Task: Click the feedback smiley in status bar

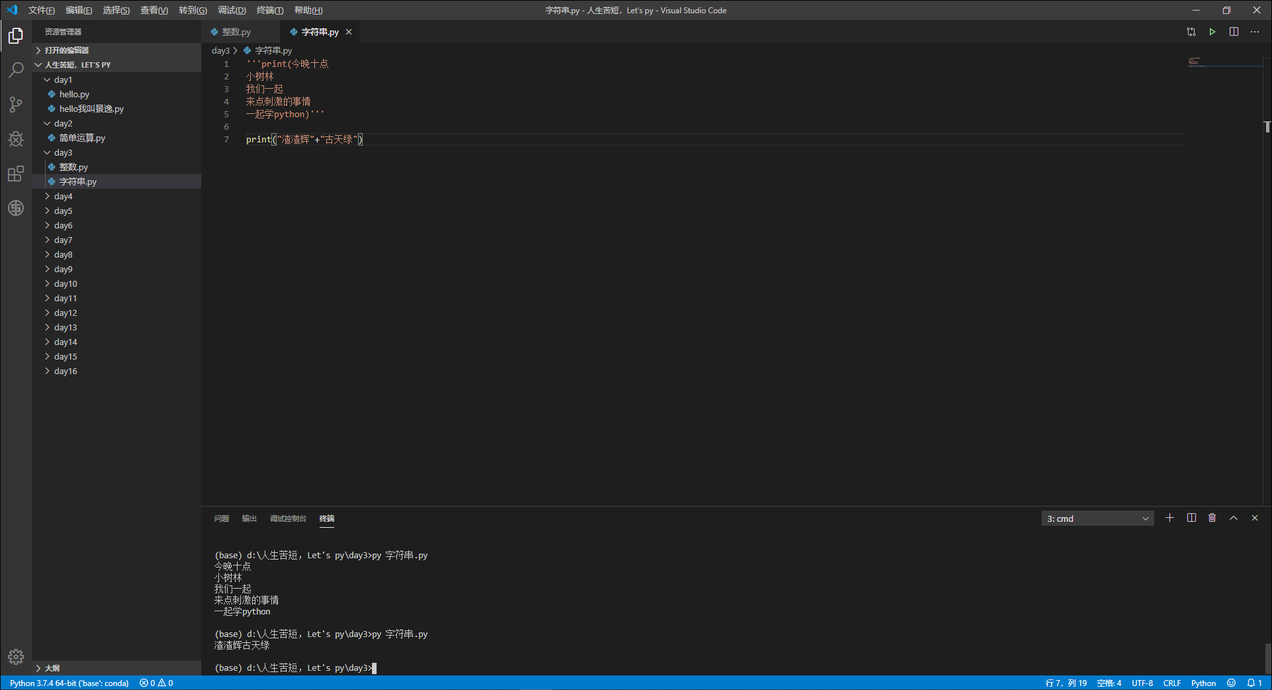Action: pyautogui.click(x=1231, y=683)
